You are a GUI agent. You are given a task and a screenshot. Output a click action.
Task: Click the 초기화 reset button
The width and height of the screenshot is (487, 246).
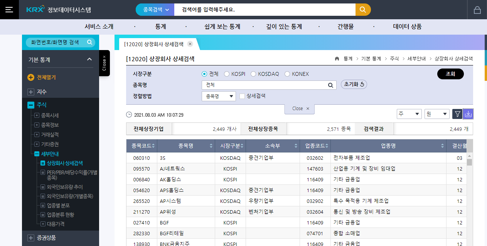pyautogui.click(x=354, y=84)
